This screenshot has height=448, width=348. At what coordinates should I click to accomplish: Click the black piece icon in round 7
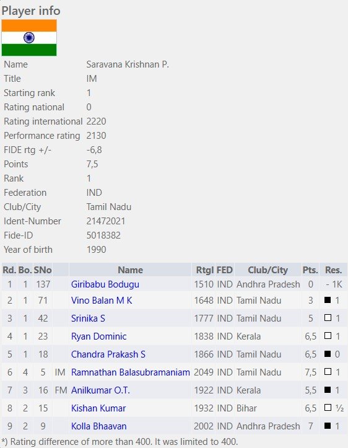click(328, 390)
